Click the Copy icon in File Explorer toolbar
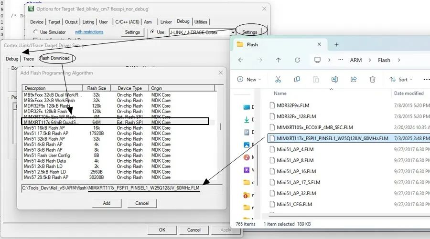The width and height of the screenshot is (430, 239). (297, 79)
